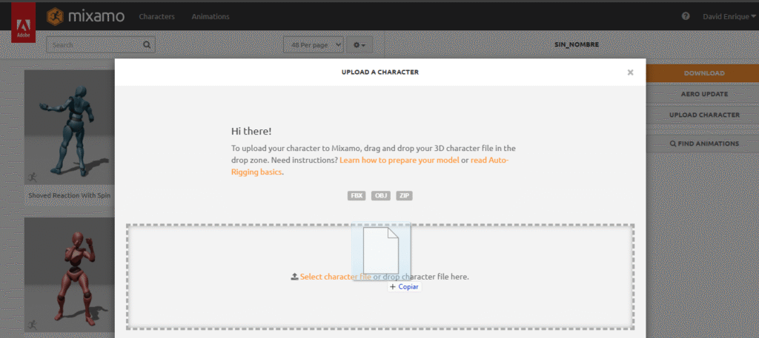Click the Upload Character button
The height and width of the screenshot is (338, 759).
point(704,115)
